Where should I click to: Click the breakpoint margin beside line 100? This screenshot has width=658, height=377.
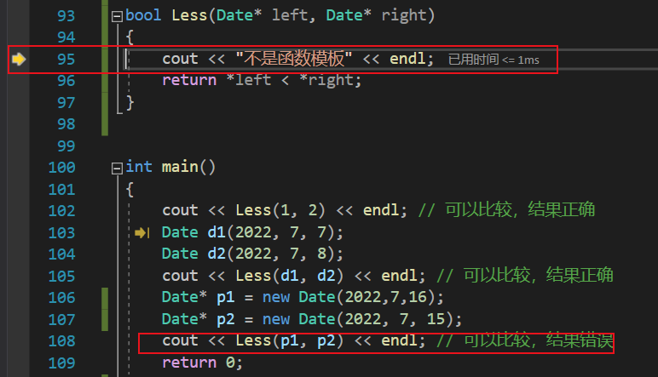pyautogui.click(x=18, y=168)
